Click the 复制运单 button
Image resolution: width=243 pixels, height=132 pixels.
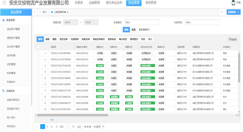(86, 39)
